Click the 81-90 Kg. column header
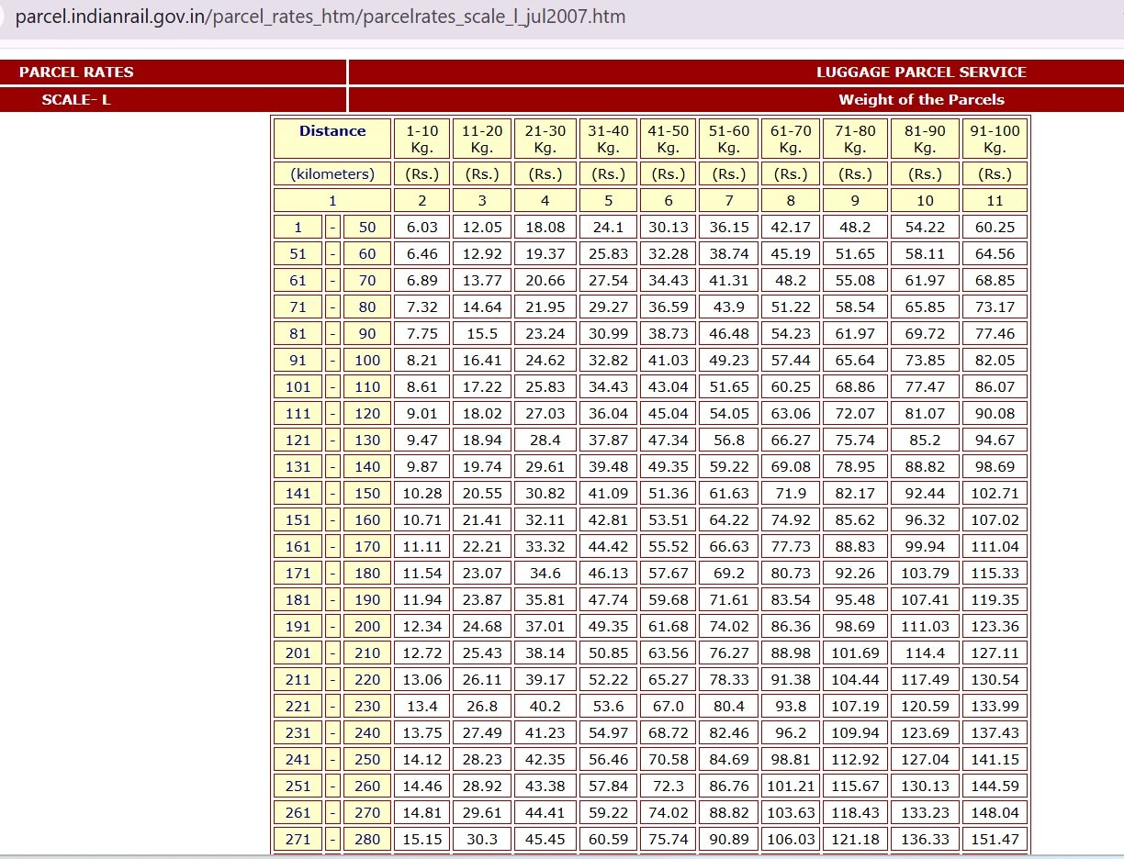This screenshot has height=859, width=1124. click(925, 139)
